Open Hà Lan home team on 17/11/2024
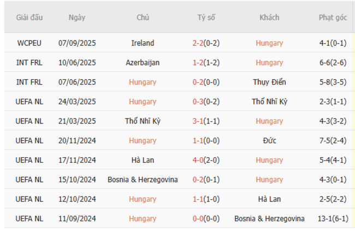Image resolution: width=355 pixels, height=231 pixels. pyautogui.click(x=143, y=160)
